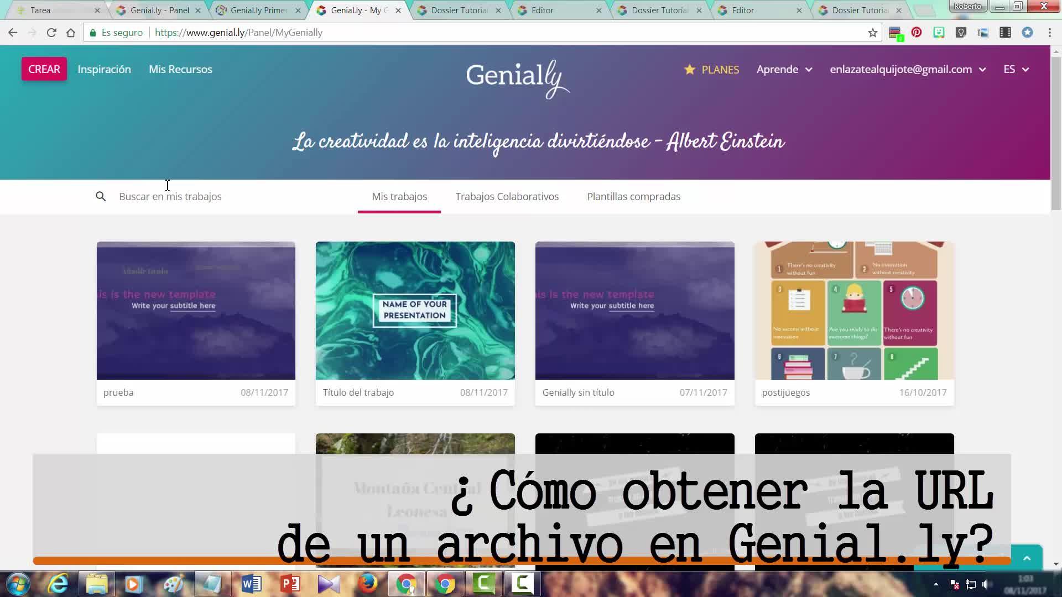
Task: Click the browser reload page icon
Action: pyautogui.click(x=51, y=33)
